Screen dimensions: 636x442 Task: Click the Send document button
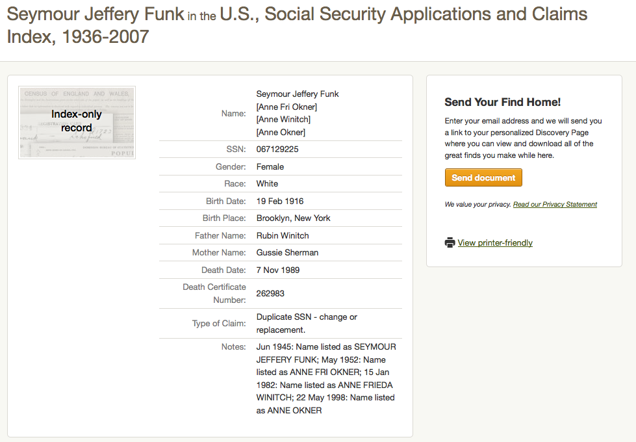click(x=483, y=177)
